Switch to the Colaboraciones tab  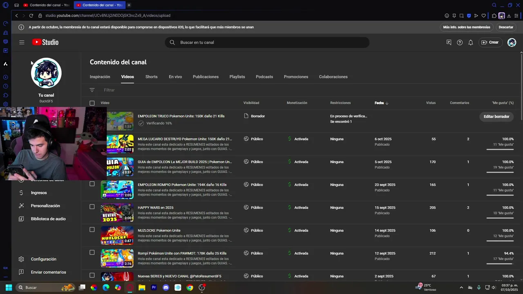tap(333, 77)
